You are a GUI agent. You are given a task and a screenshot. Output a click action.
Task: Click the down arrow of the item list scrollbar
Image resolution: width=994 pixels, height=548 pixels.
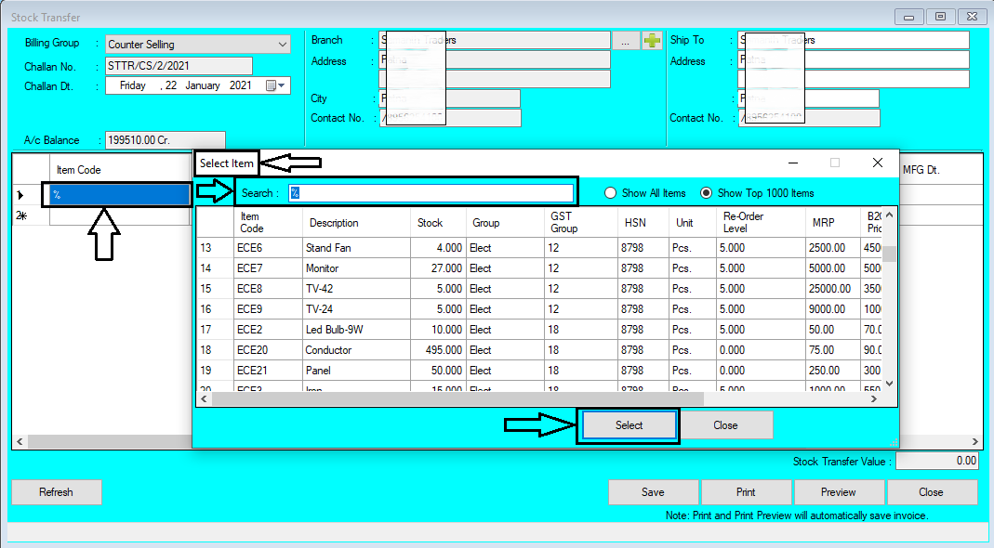[888, 381]
